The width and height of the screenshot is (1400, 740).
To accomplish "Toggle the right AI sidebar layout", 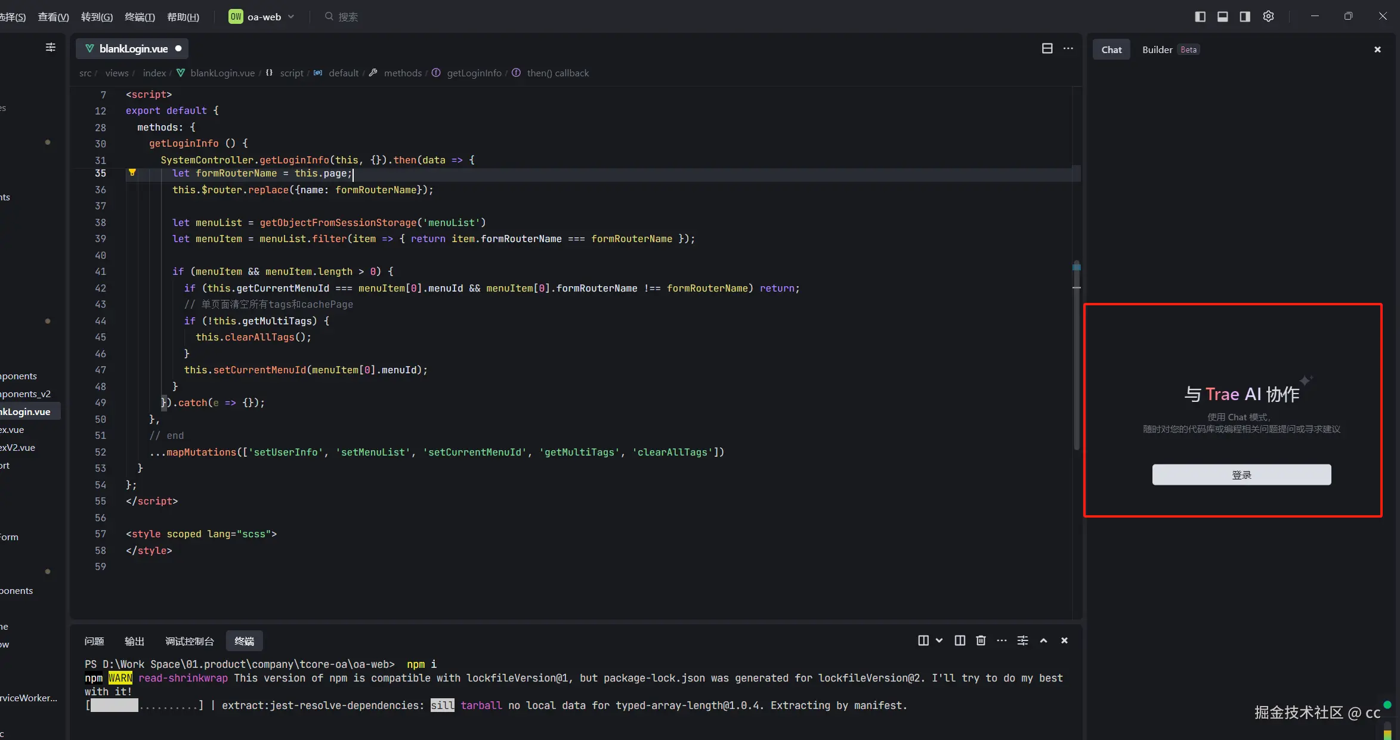I will tap(1245, 17).
